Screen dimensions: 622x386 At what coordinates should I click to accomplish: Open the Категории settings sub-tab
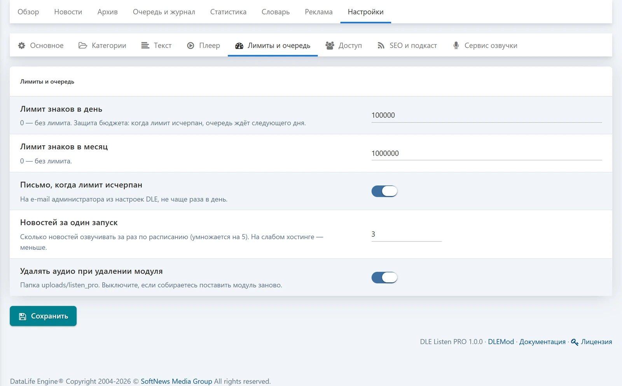point(102,45)
